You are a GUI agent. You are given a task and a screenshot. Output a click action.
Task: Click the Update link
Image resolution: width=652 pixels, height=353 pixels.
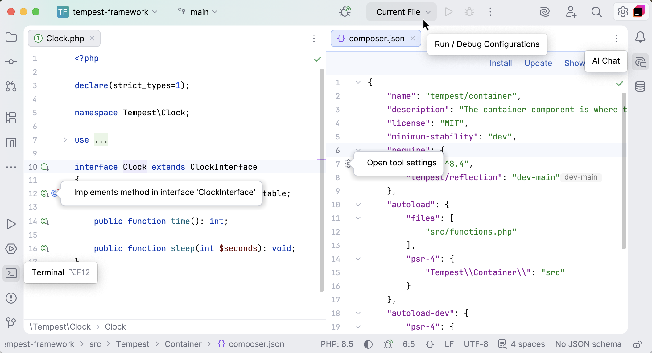pos(538,63)
